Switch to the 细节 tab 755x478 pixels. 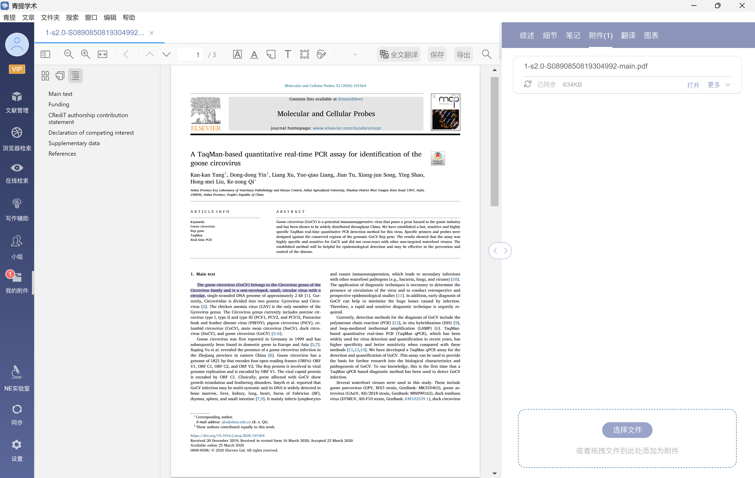[x=550, y=35]
